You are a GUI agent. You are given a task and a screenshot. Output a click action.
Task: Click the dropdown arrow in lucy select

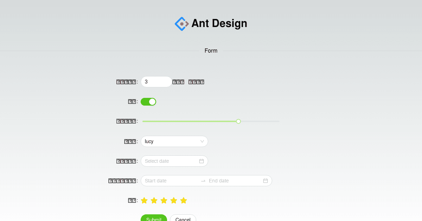click(x=202, y=141)
